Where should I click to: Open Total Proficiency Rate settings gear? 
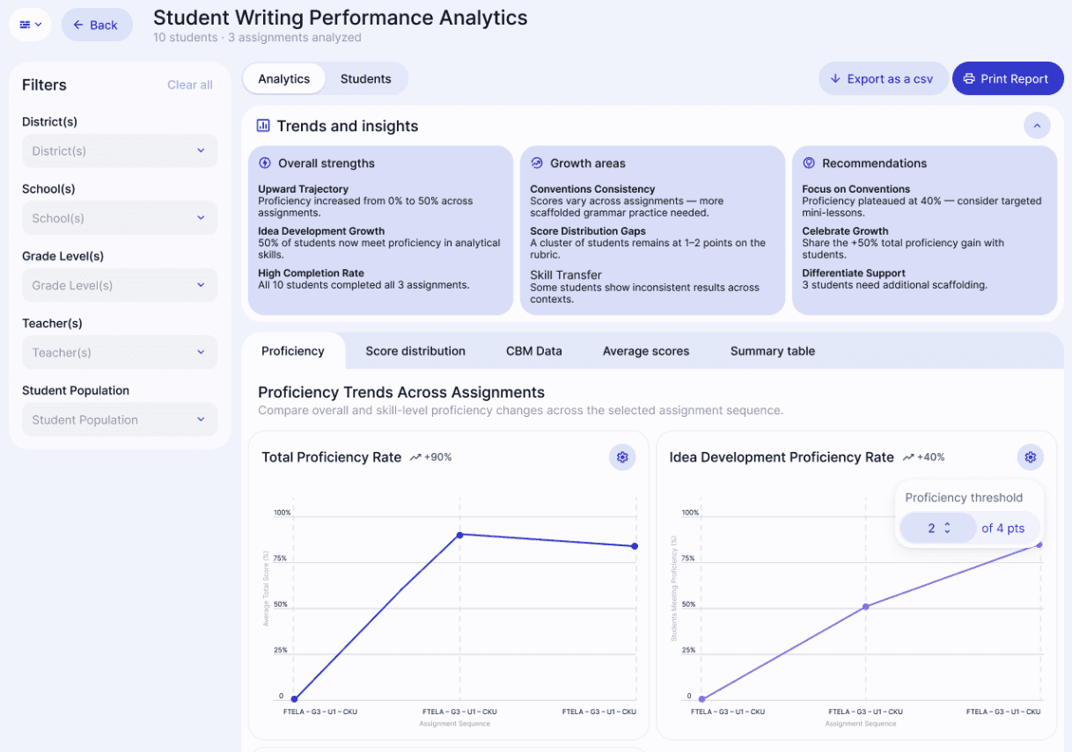click(x=622, y=457)
